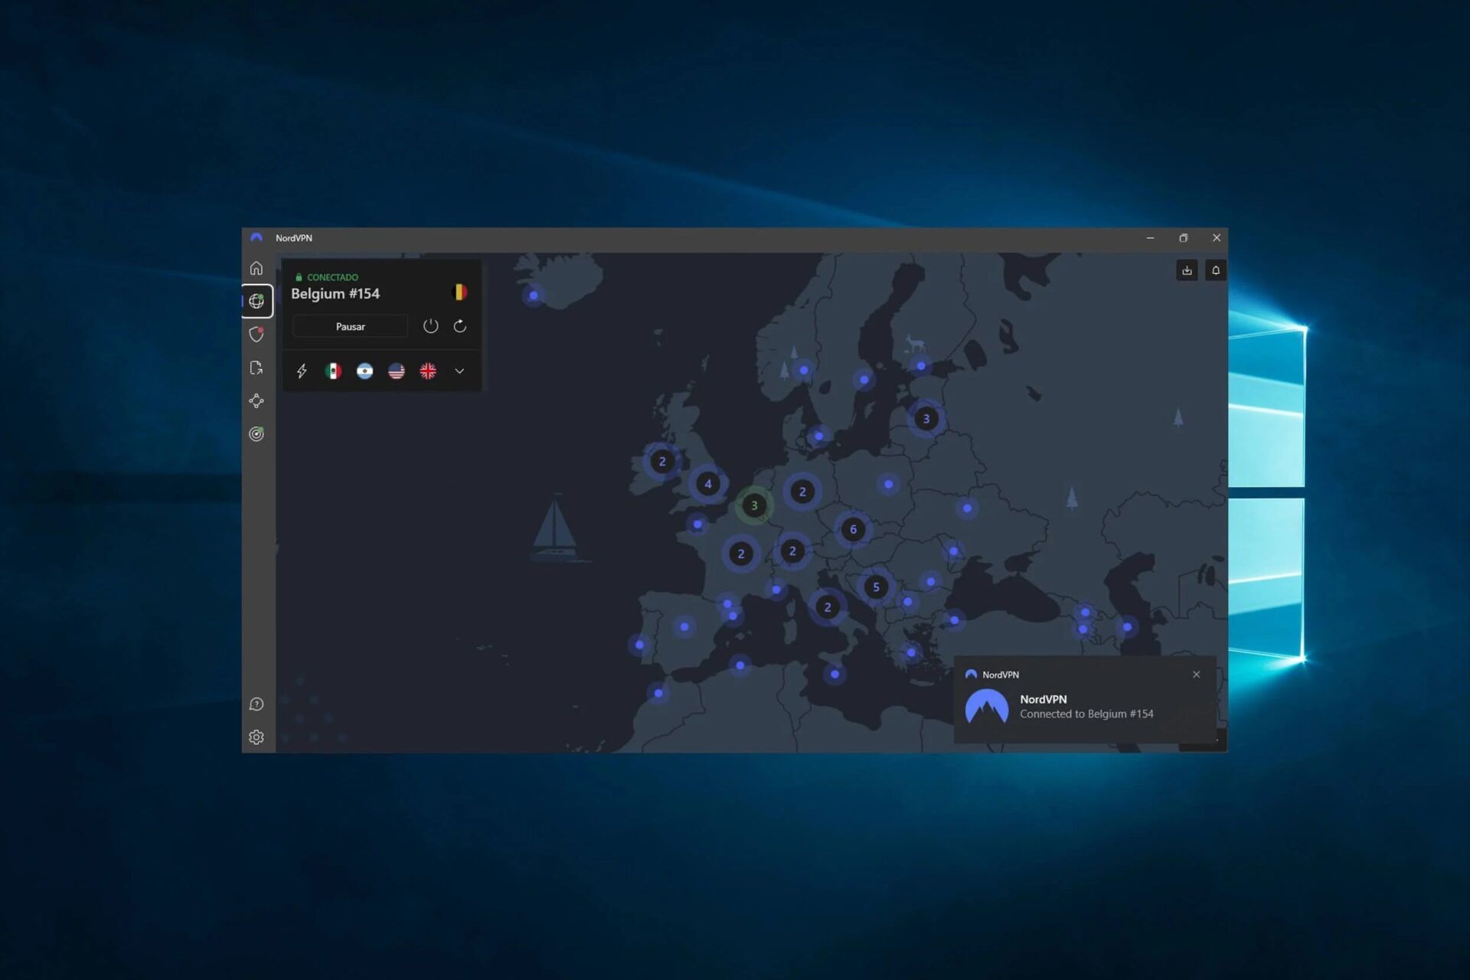The image size is (1470, 980).
Task: Open the file sharing icon in sidebar
Action: 256,368
